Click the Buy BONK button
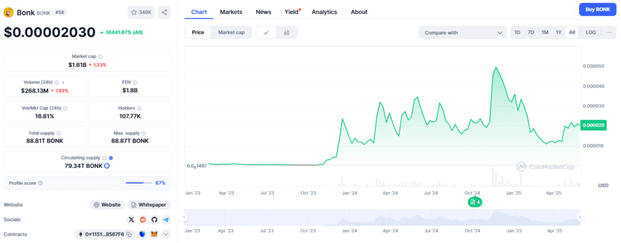621x243 pixels. [x=597, y=9]
